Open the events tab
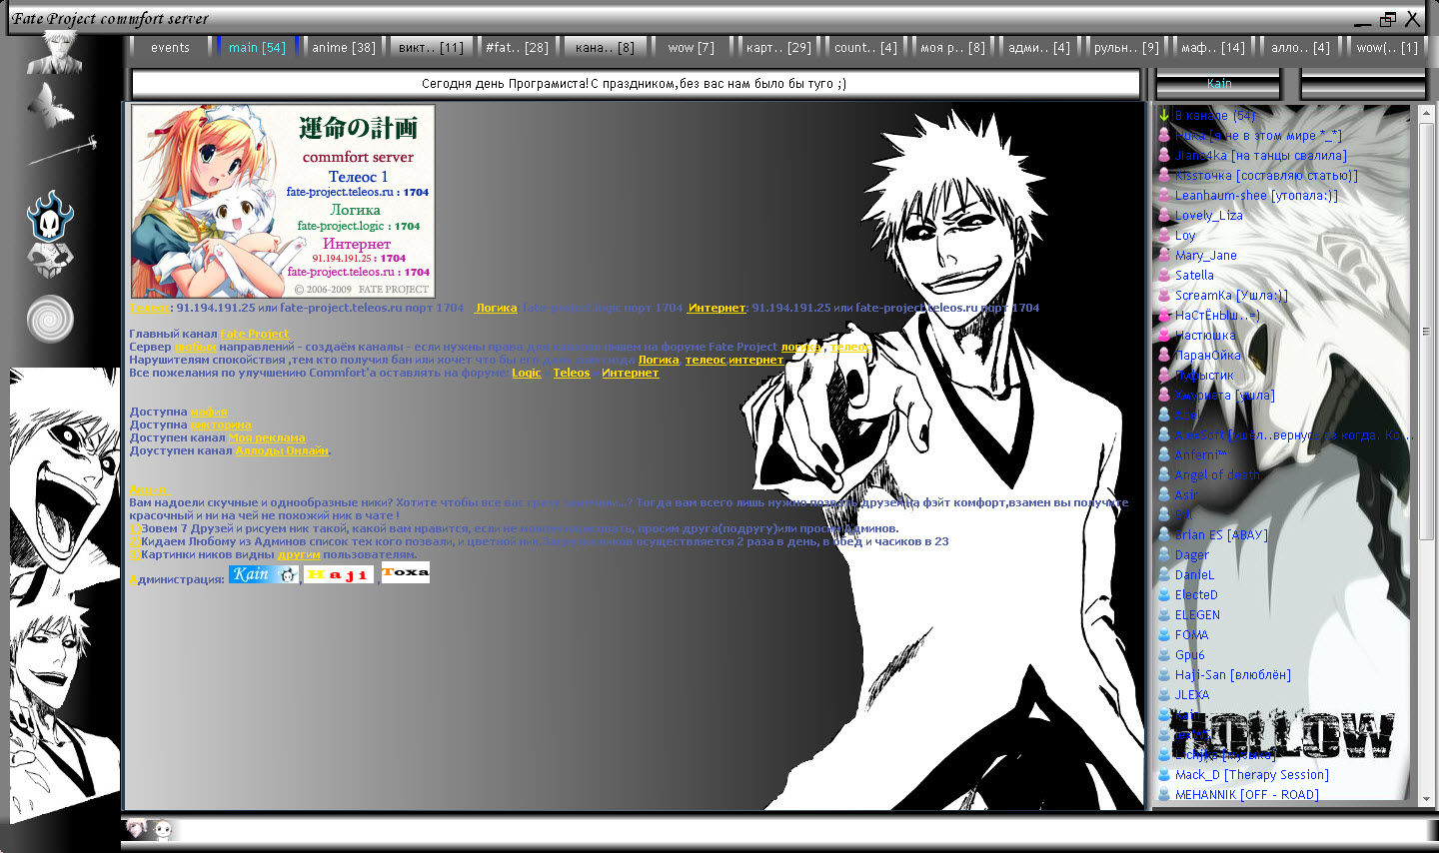 click(x=170, y=48)
